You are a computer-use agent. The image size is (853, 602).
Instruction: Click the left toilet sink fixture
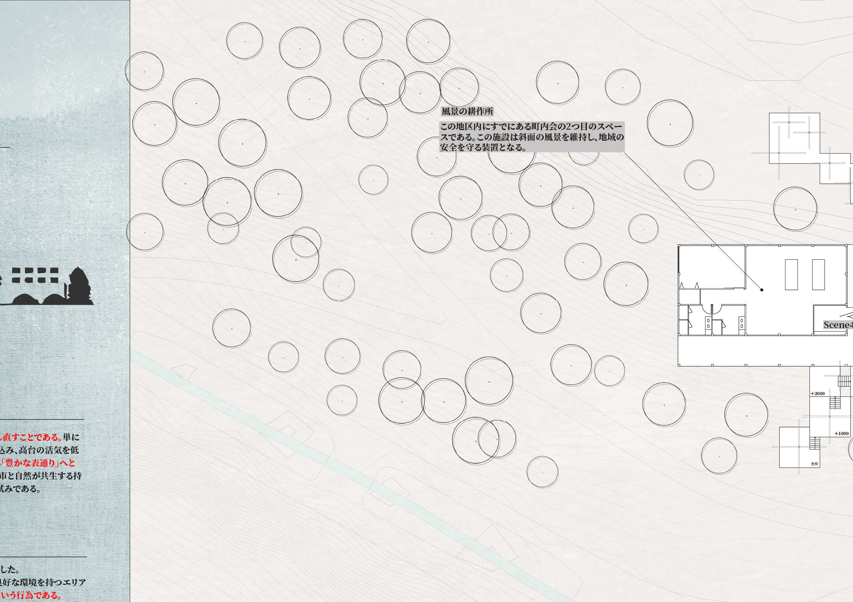click(708, 323)
